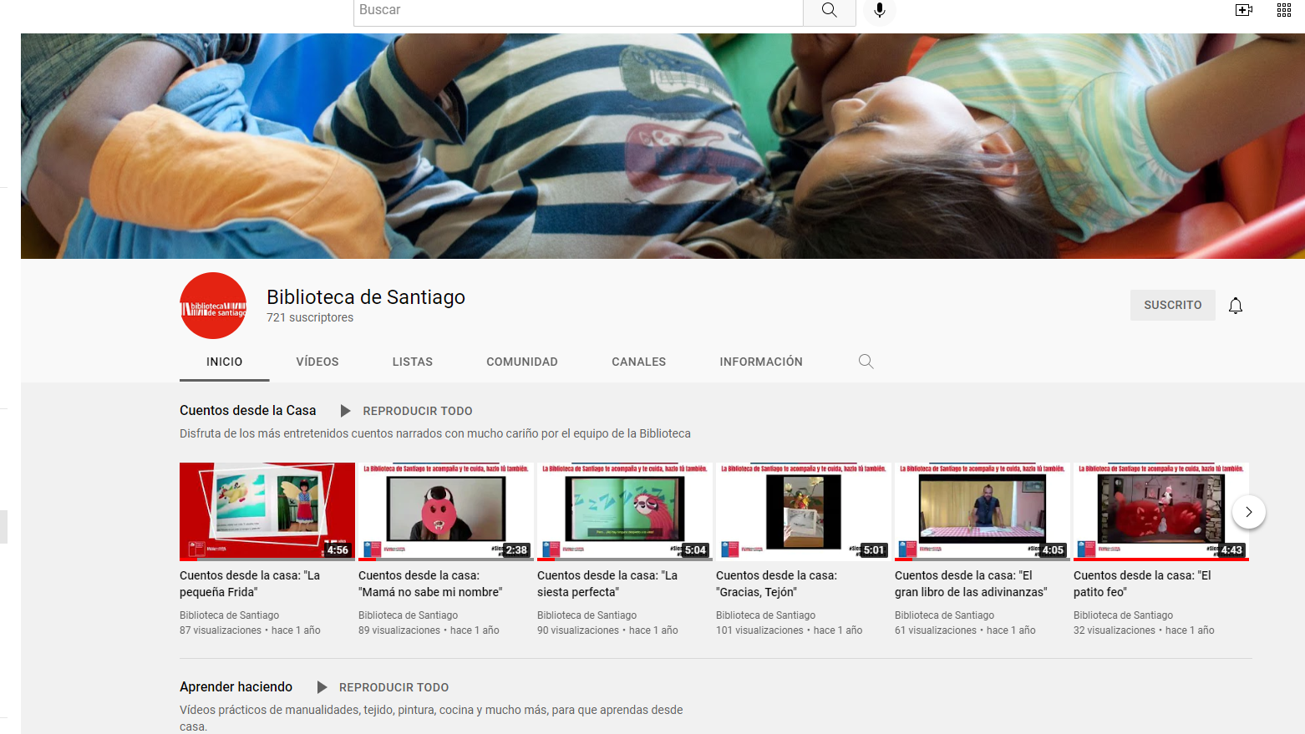Open the VÍDEOS tab
The image size is (1305, 734).
[x=317, y=362]
